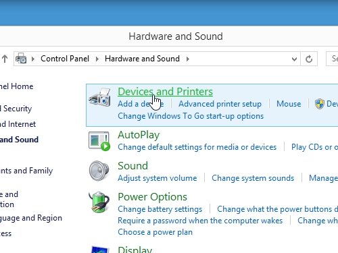Open Appearance and Personalization sidebar category

click(9, 199)
